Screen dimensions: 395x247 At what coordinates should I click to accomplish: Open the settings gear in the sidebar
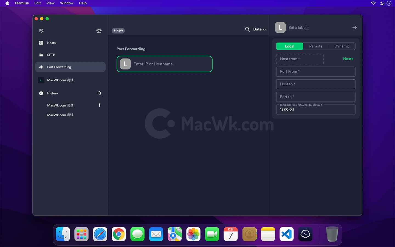tap(41, 31)
